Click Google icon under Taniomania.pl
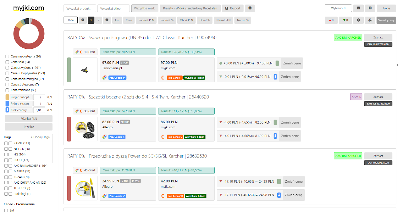Screen dimensions: 403x217 pos(104,78)
